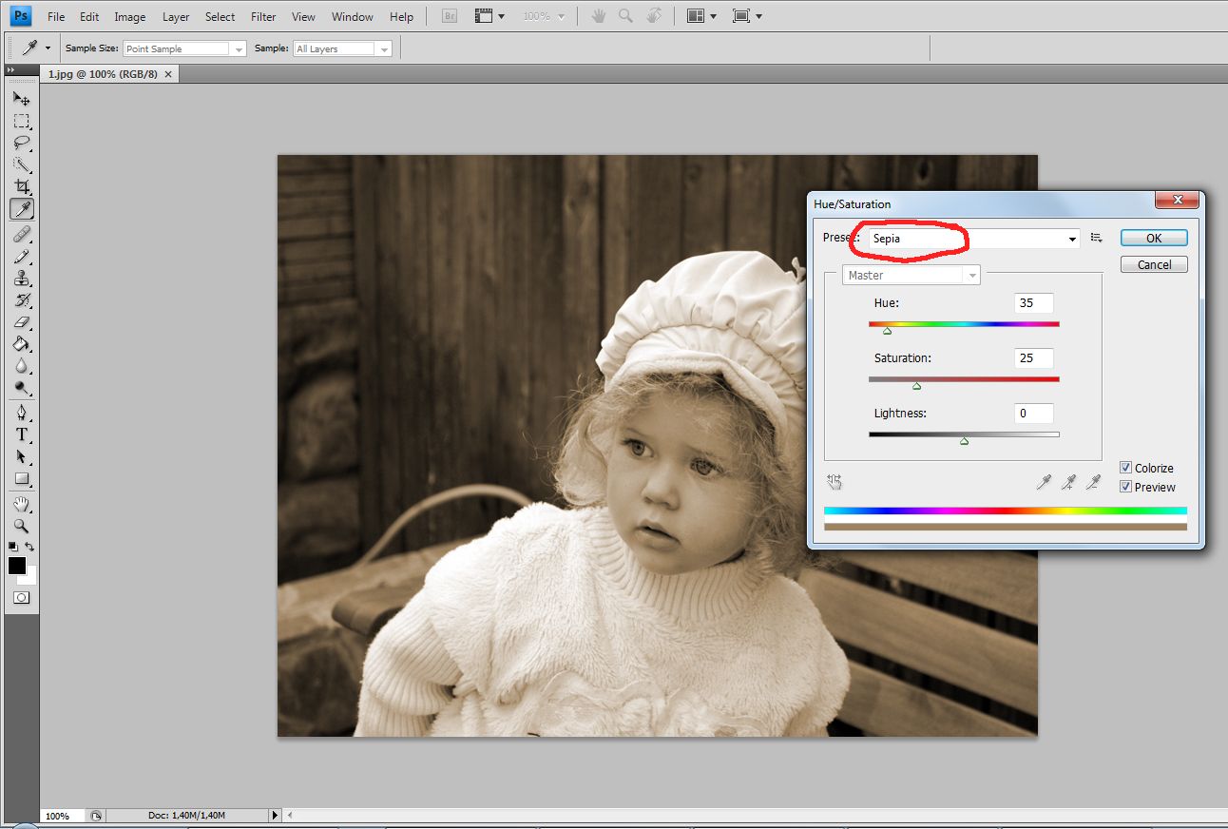1228x829 pixels.
Task: Click OK in Hue/Saturation dialog
Action: pos(1153,239)
